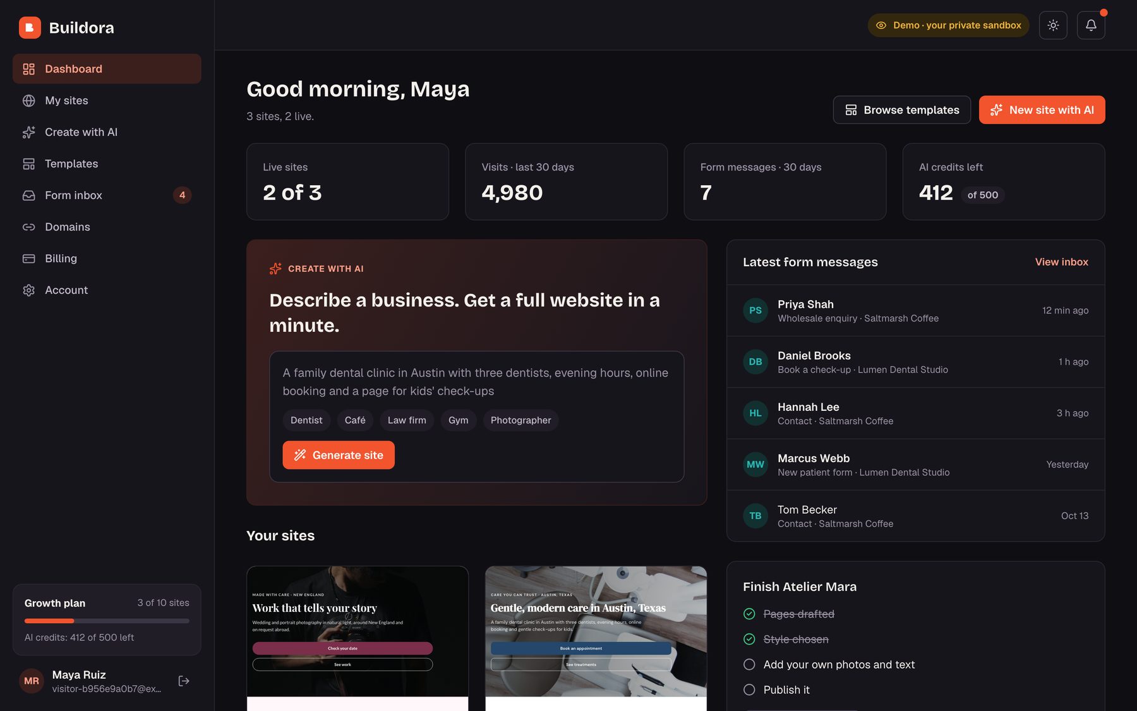The image size is (1137, 711).
Task: Open Priya Shah's Wholesale enquiry message
Action: tap(915, 310)
